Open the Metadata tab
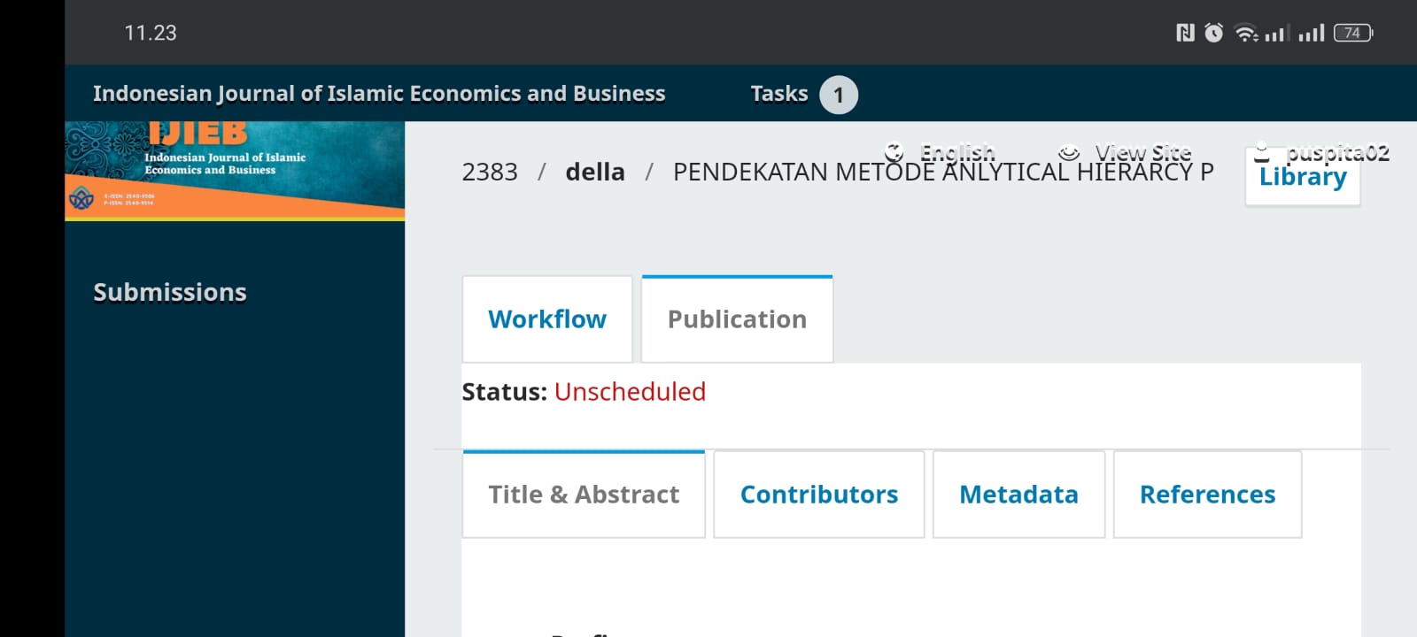This screenshot has height=637, width=1417. 1018,495
